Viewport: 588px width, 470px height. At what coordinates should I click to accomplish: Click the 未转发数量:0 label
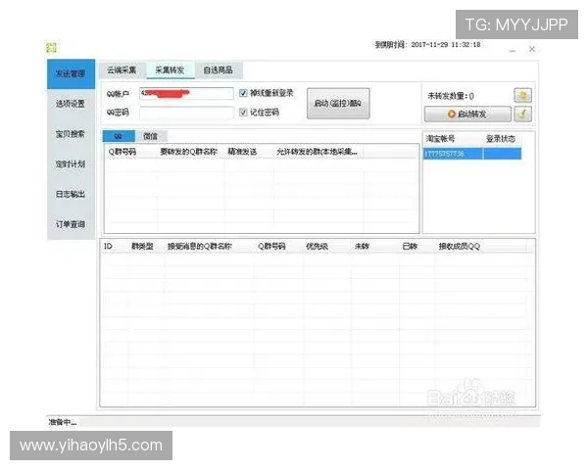coord(451,96)
